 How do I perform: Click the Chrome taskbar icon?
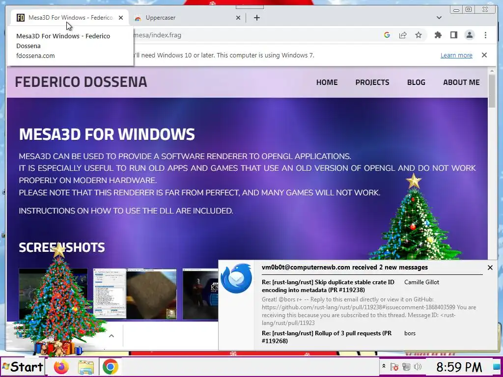[x=110, y=367]
